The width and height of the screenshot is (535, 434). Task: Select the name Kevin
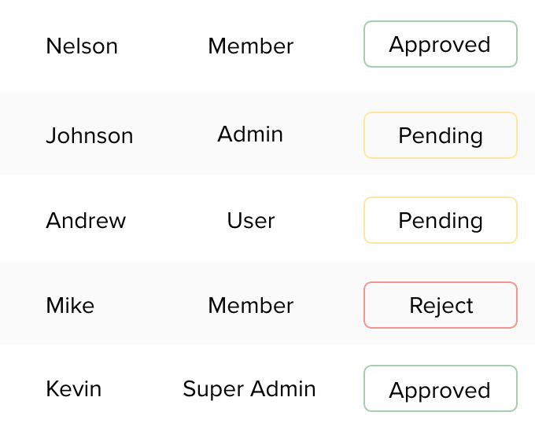(x=74, y=388)
